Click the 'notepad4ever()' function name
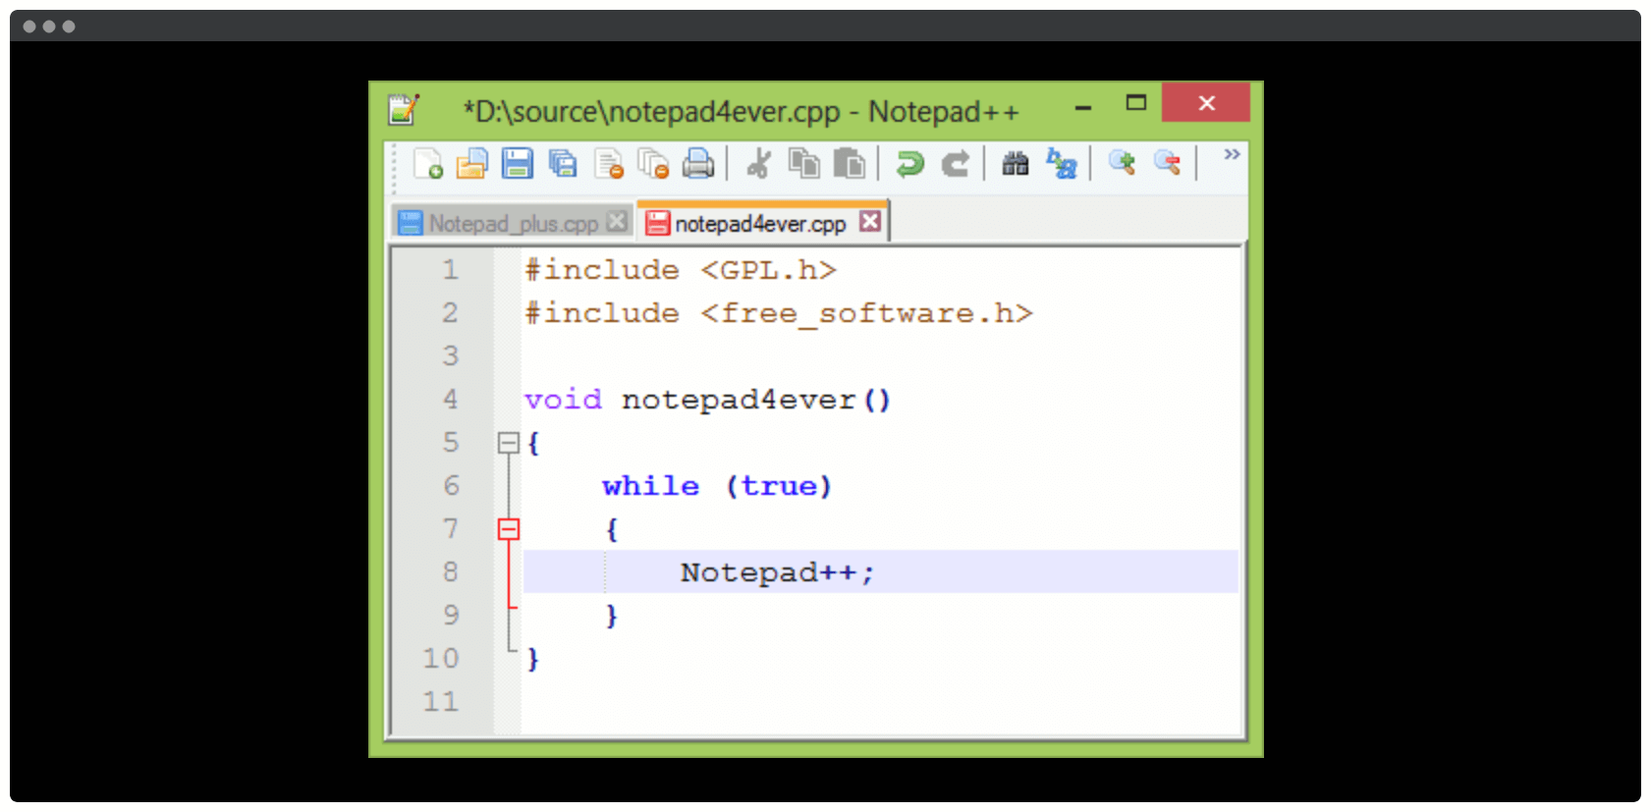 756,400
